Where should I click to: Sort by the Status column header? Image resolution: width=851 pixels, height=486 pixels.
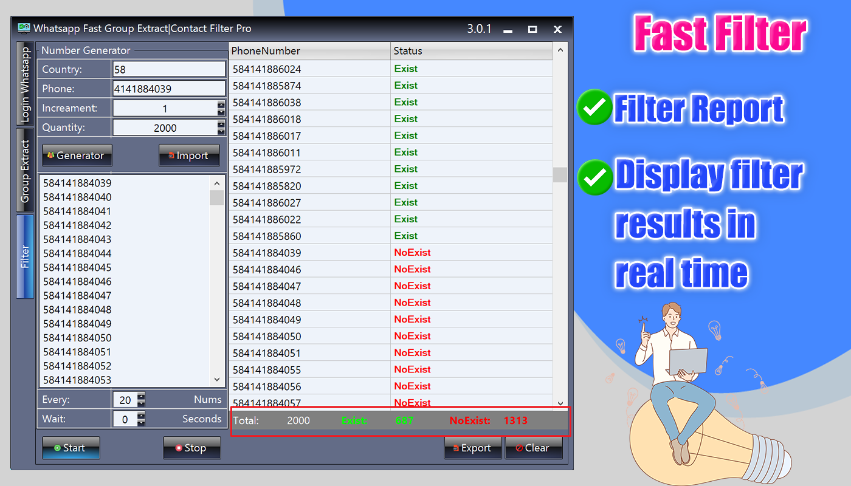coord(472,50)
